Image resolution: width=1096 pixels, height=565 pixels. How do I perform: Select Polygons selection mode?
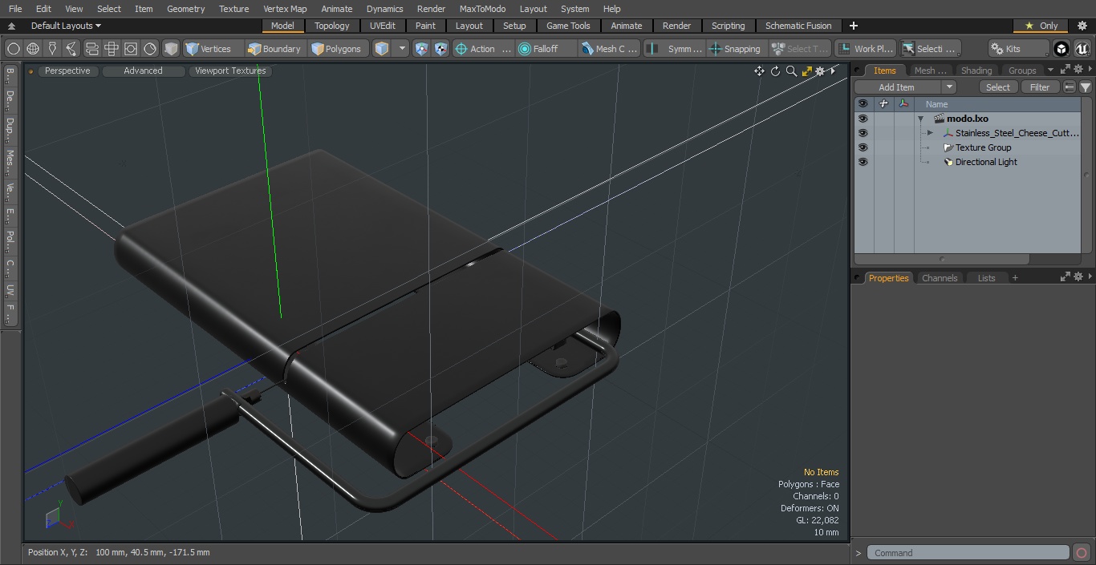coord(336,49)
